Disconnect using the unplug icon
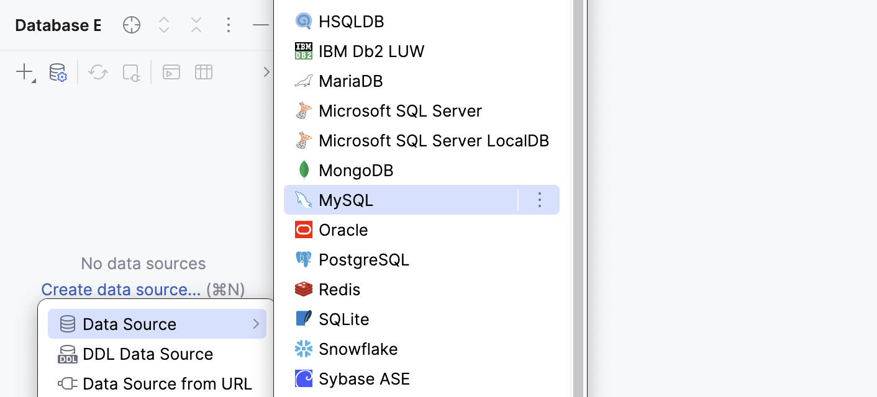The width and height of the screenshot is (877, 397). (x=131, y=72)
